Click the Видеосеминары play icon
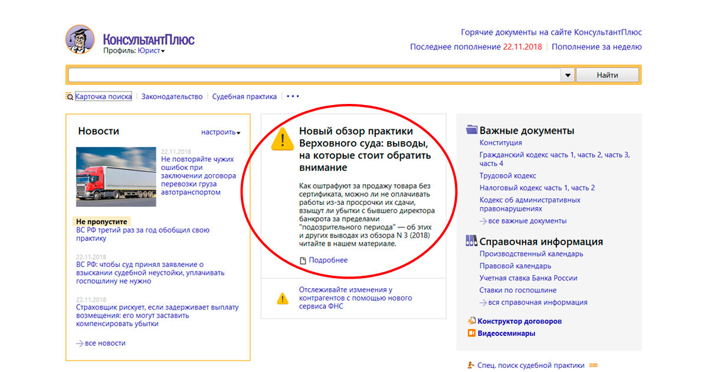 coord(471,333)
